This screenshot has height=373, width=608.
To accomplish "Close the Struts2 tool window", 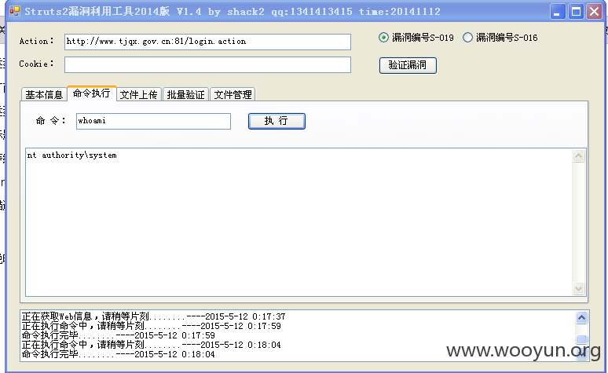I will (594, 12).
